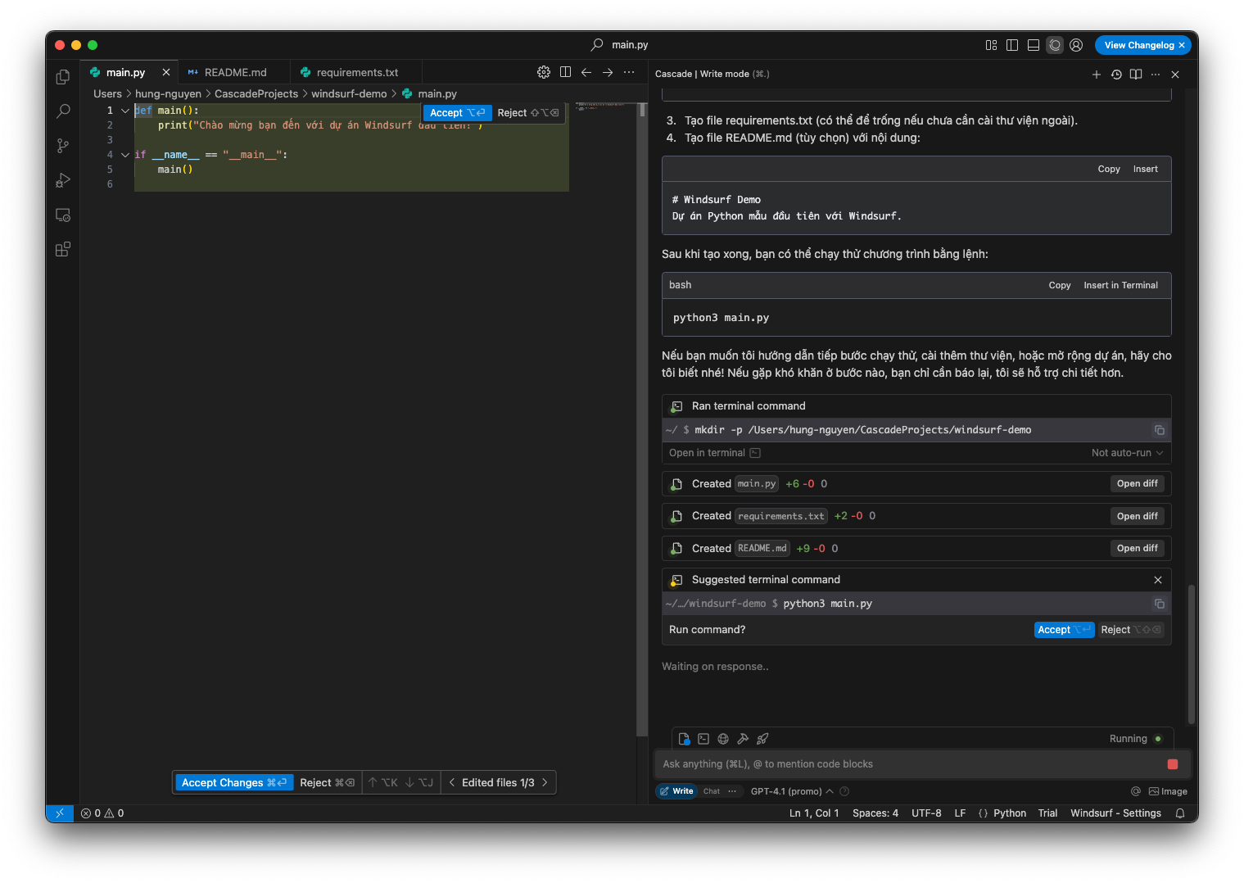Start a new Cascade conversation with plus icon

[x=1097, y=75]
